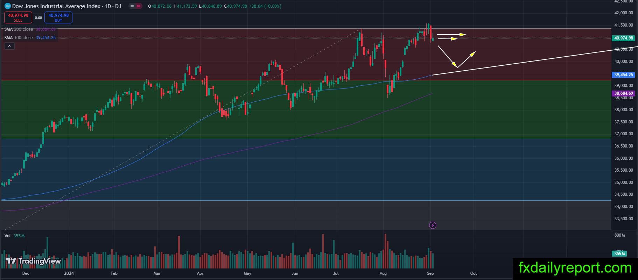Click the 800M volume axis label
The height and width of the screenshot is (280, 638).
click(619, 235)
